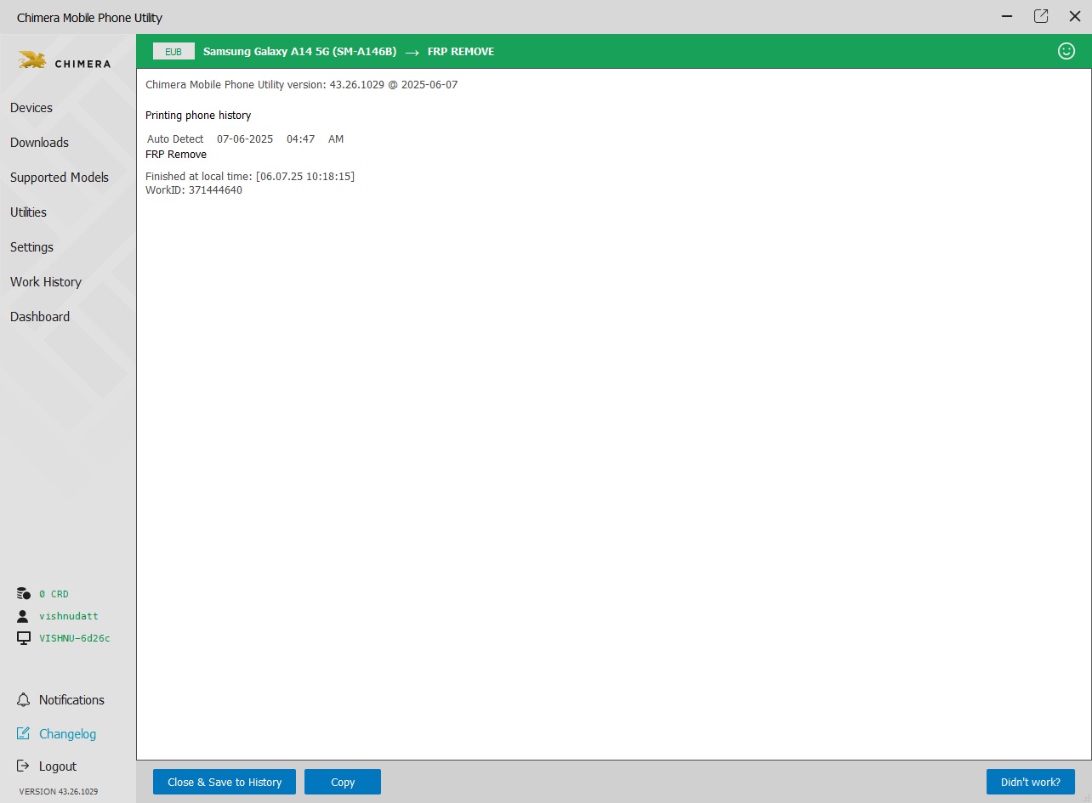Select the FRP REMOVE header text
The width and height of the screenshot is (1092, 803).
coord(461,52)
